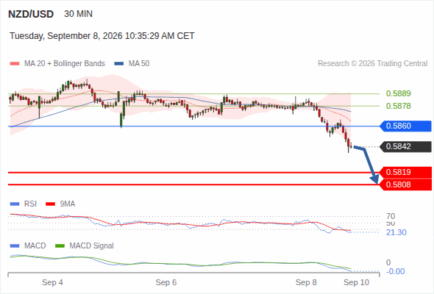Click the Sep 4 date axis label
This screenshot has width=434, height=294.
52,283
